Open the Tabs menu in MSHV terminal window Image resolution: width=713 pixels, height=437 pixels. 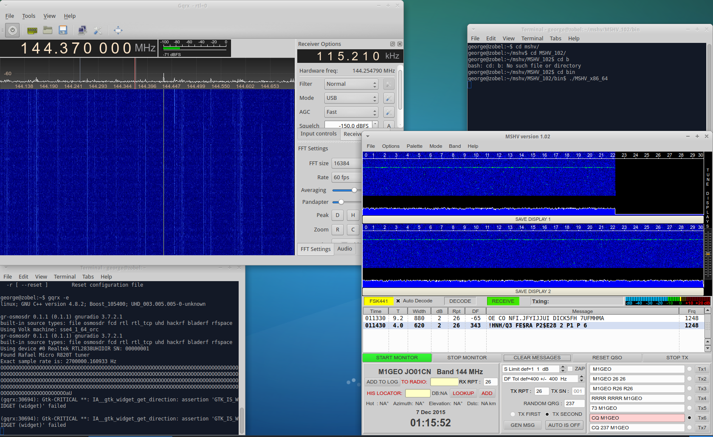555,39
